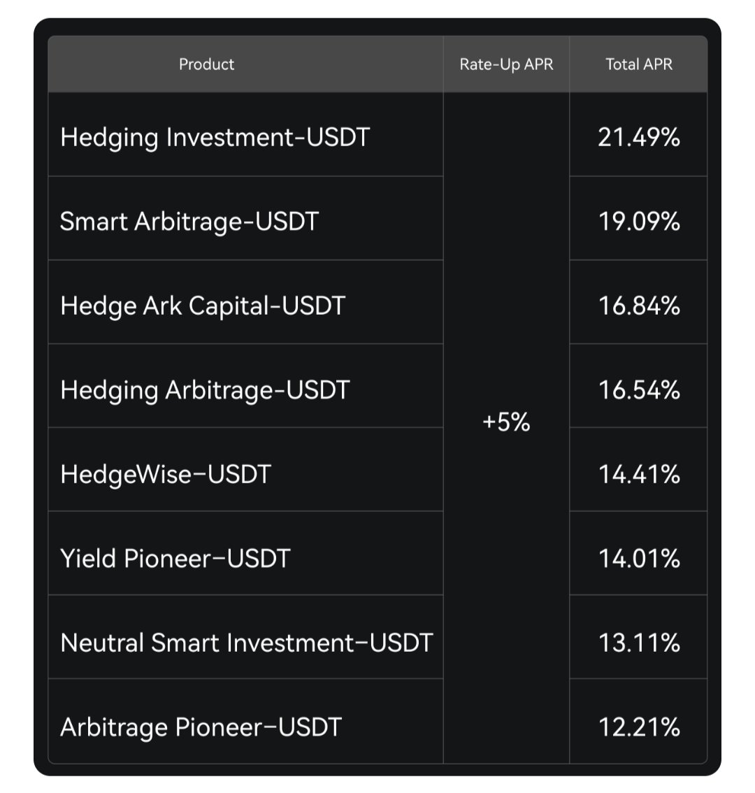Click the 19.09% Total APR value
Screen dimensions: 755x793
pyautogui.click(x=638, y=222)
